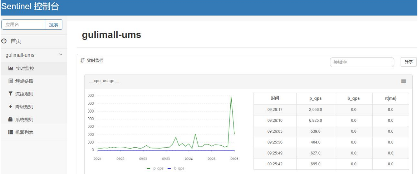
Task: Click the Sentinel 控制台 title in the header
Action: [x=30, y=7]
